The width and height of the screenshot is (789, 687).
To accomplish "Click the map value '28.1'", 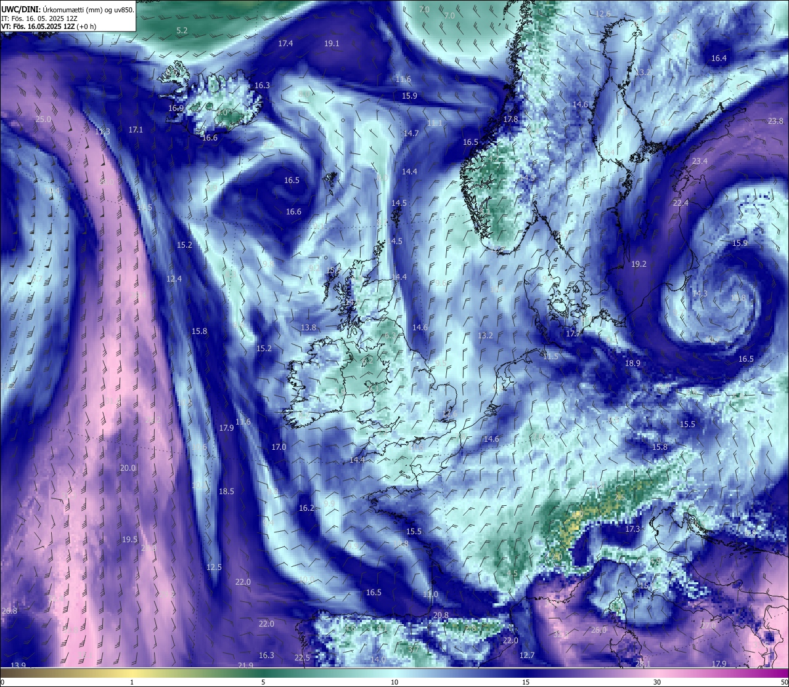I will pos(643,664).
